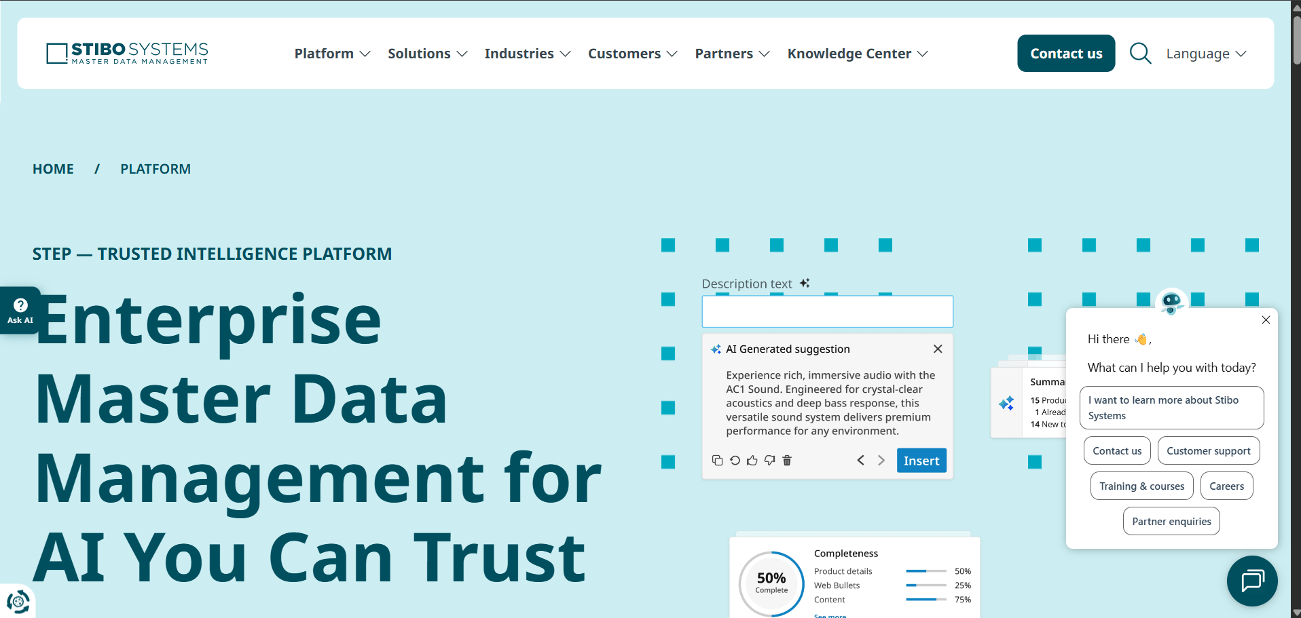This screenshot has width=1301, height=618.
Task: Click the "Web Bullets" row label
Action: coord(837,585)
